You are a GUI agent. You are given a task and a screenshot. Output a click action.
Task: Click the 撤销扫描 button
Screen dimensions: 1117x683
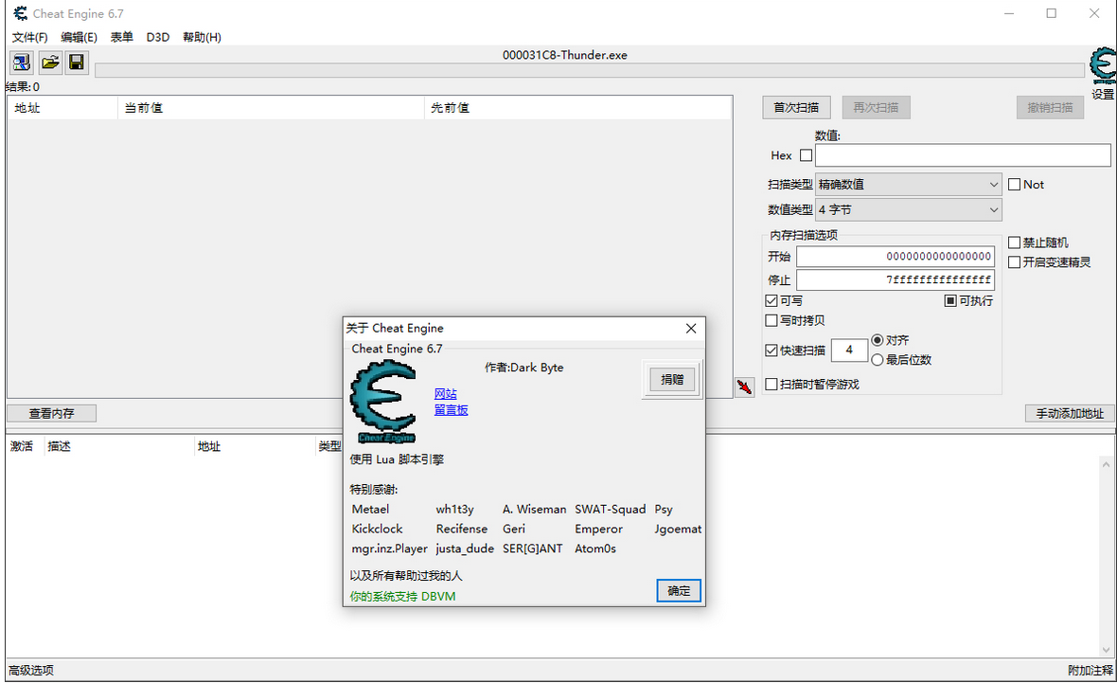click(x=1050, y=108)
